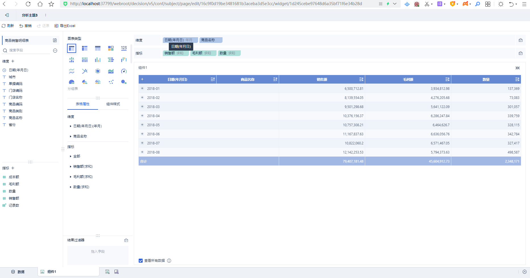Reload the page in the browser toolbar
Screen dimensions: 530x278
click(28, 4)
